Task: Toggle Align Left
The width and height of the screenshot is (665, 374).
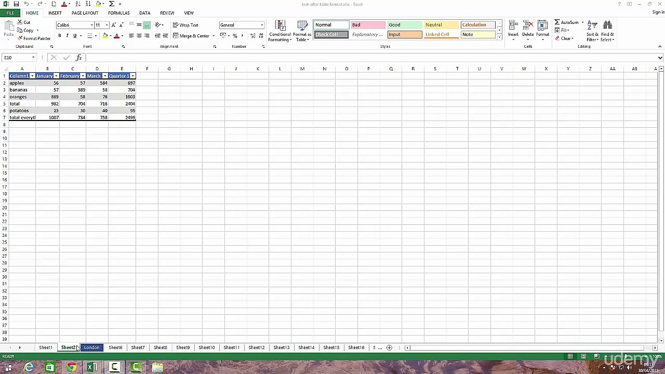Action: (x=131, y=36)
